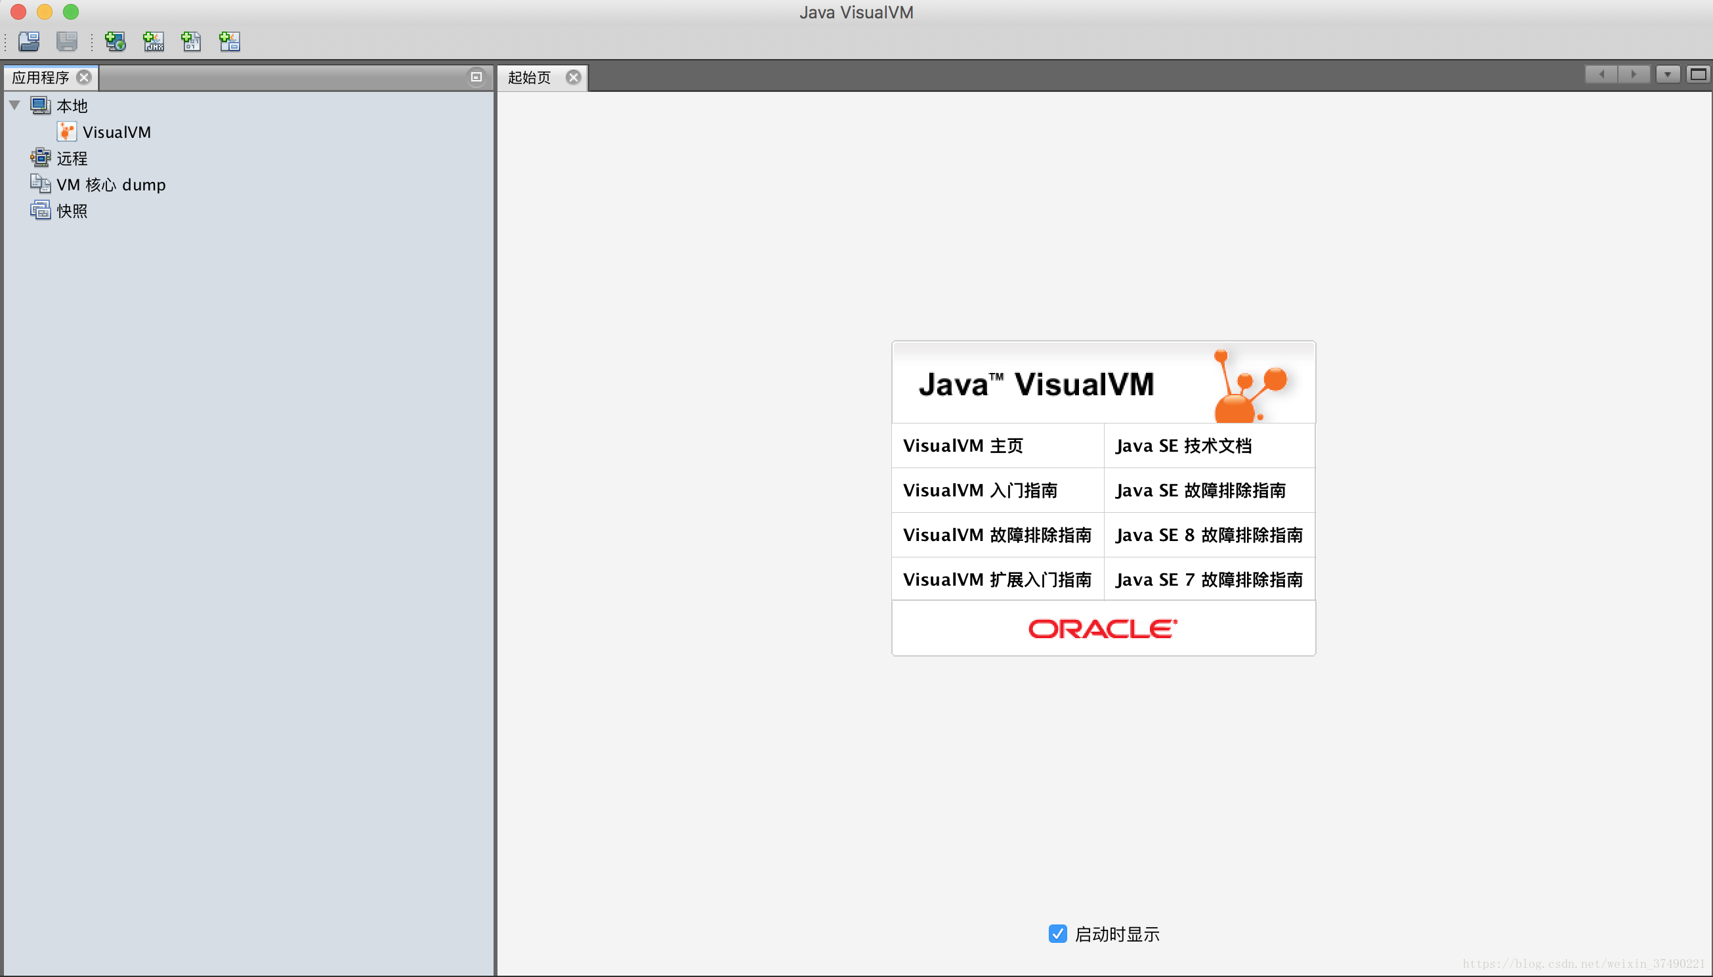Click the remote hosts icon beside 远程
The image size is (1713, 977).
[x=40, y=158]
